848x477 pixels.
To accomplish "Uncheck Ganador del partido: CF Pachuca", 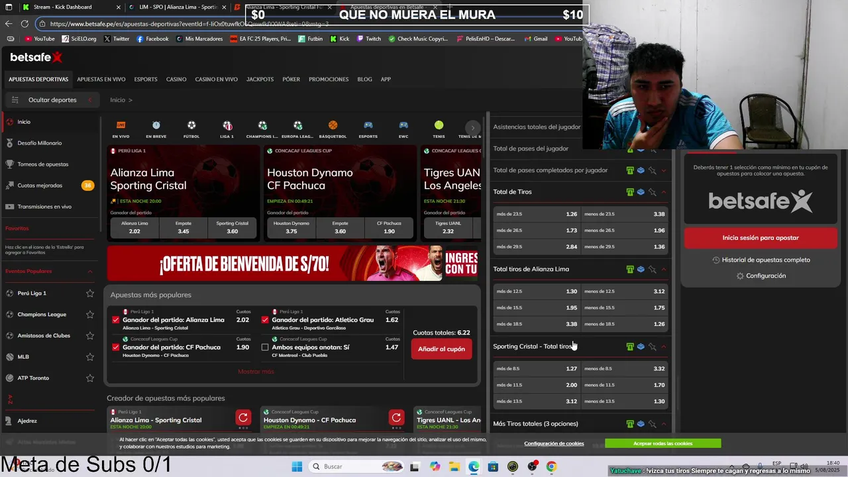I will tap(116, 347).
